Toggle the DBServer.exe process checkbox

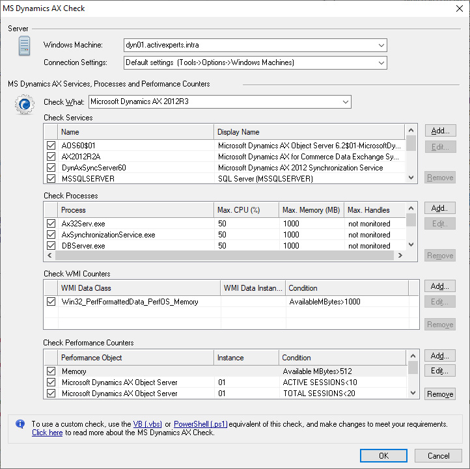(x=51, y=246)
